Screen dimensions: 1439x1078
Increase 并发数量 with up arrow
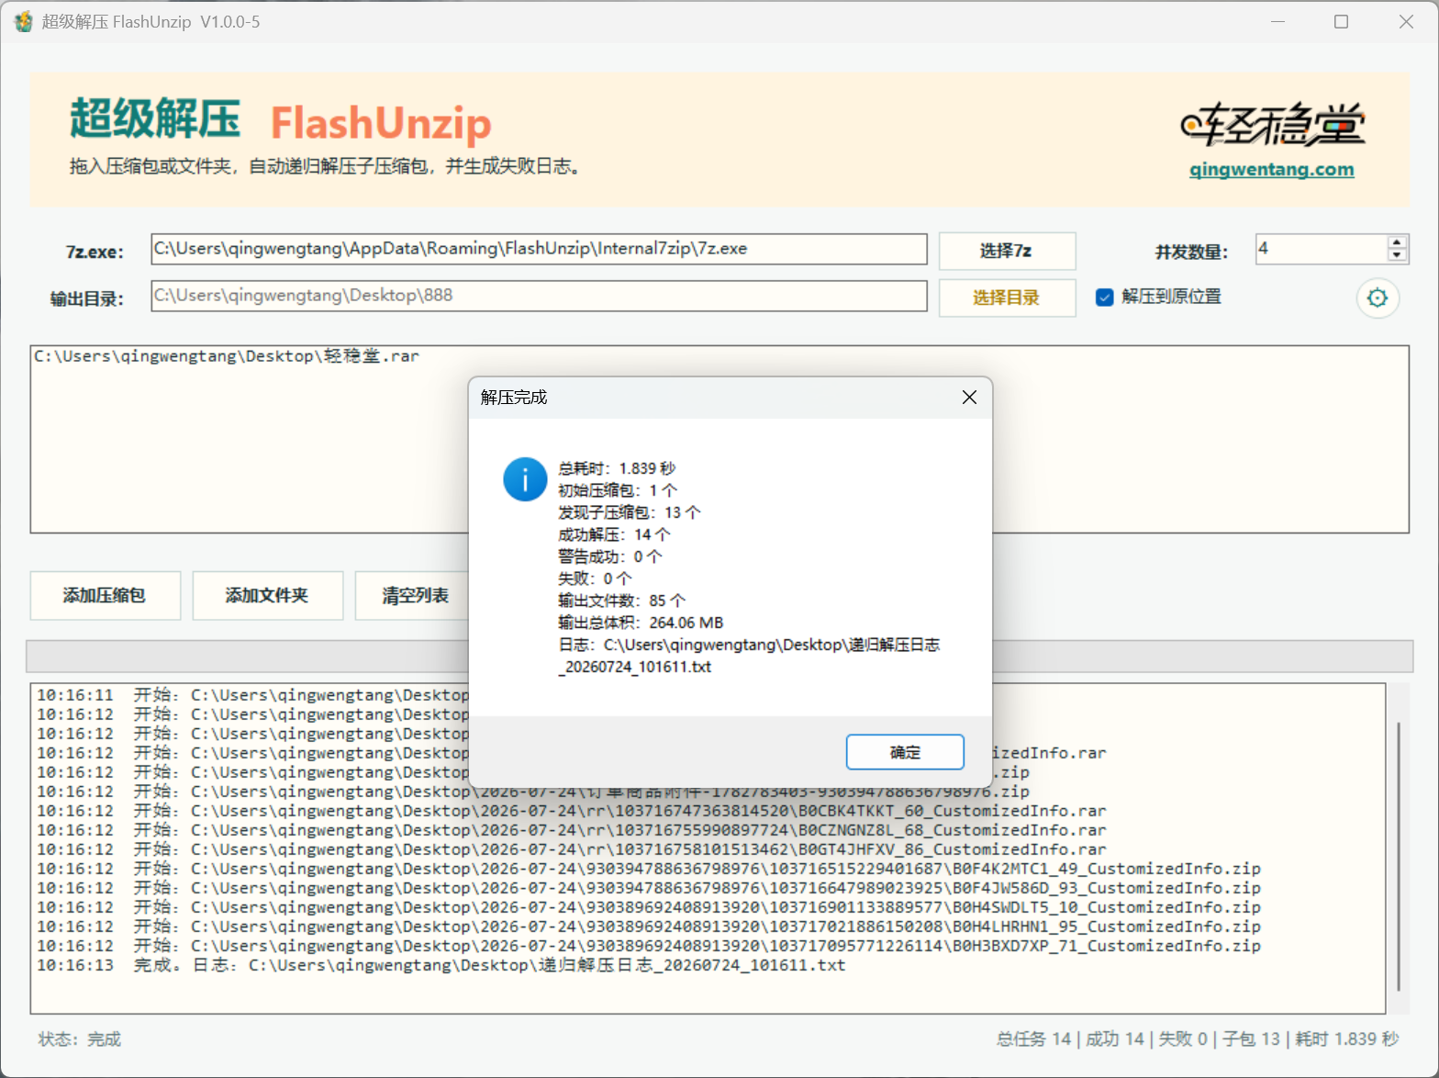[x=1397, y=242]
